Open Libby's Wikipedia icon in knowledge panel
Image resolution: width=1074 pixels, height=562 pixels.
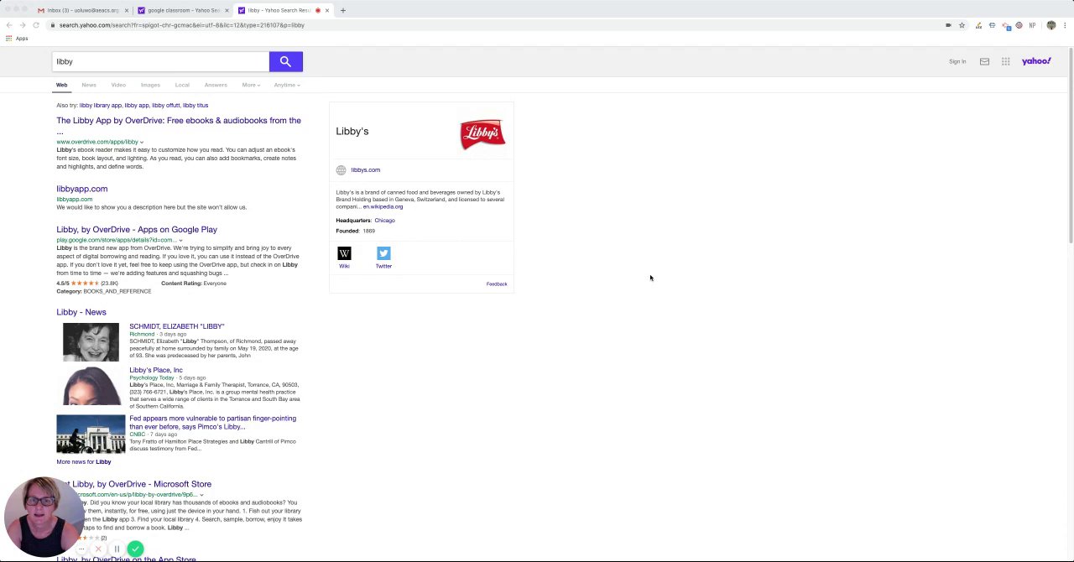(344, 253)
